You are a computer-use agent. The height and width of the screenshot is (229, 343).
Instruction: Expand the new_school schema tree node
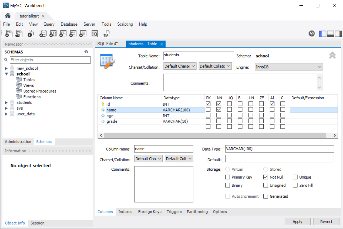pos(6,69)
